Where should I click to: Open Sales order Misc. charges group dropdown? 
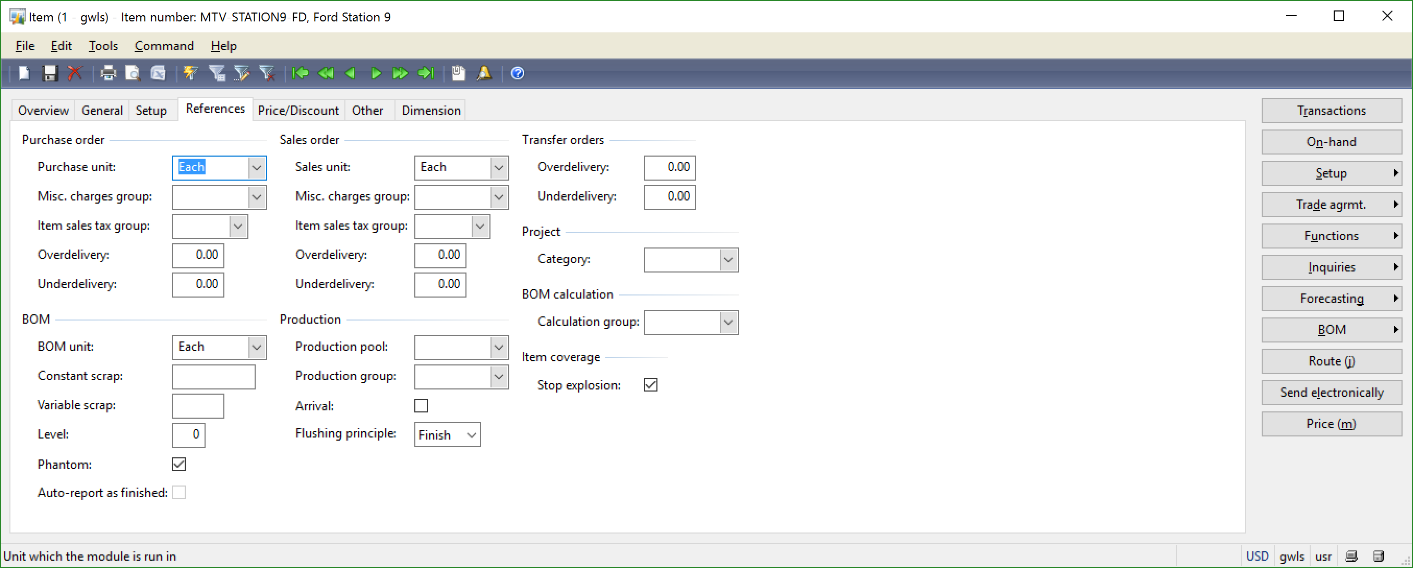tap(499, 197)
